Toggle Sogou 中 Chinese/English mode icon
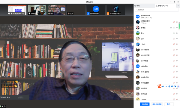The height and width of the screenshot is (108, 180). (163, 86)
